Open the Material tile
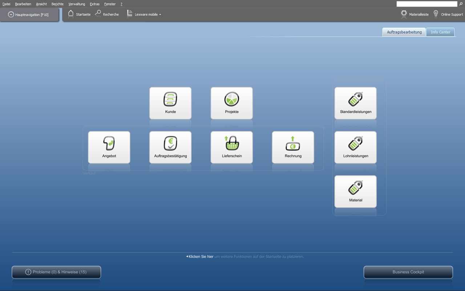 tap(356, 192)
